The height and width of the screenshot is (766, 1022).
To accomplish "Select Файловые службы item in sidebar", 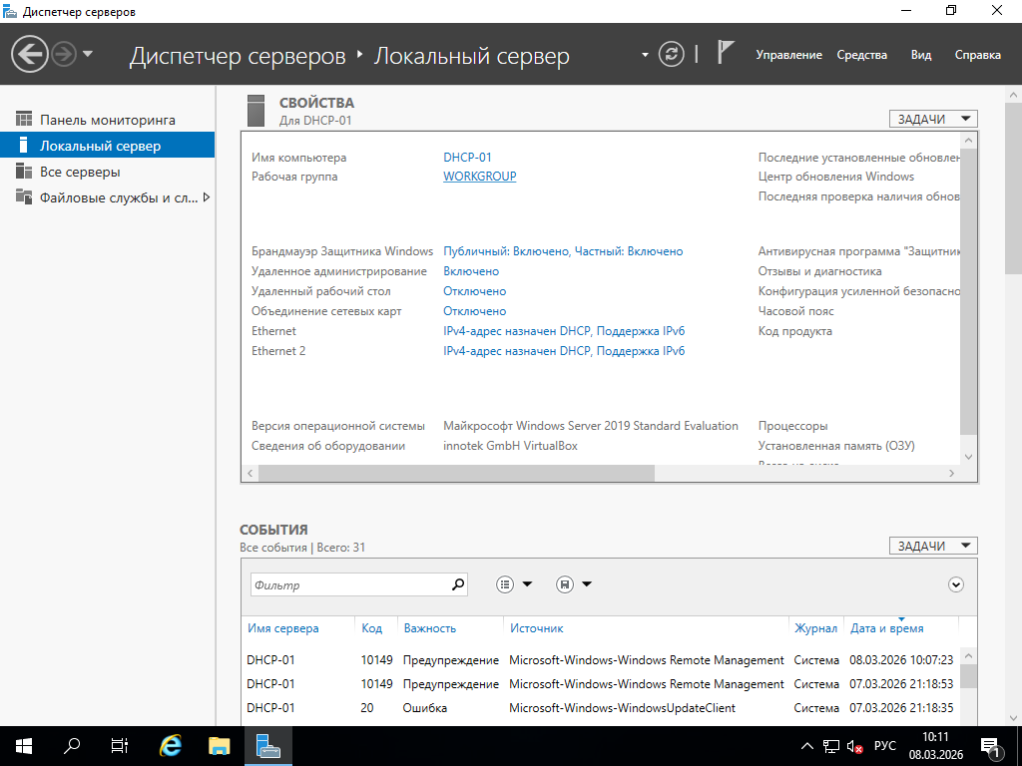I will (x=107, y=197).
